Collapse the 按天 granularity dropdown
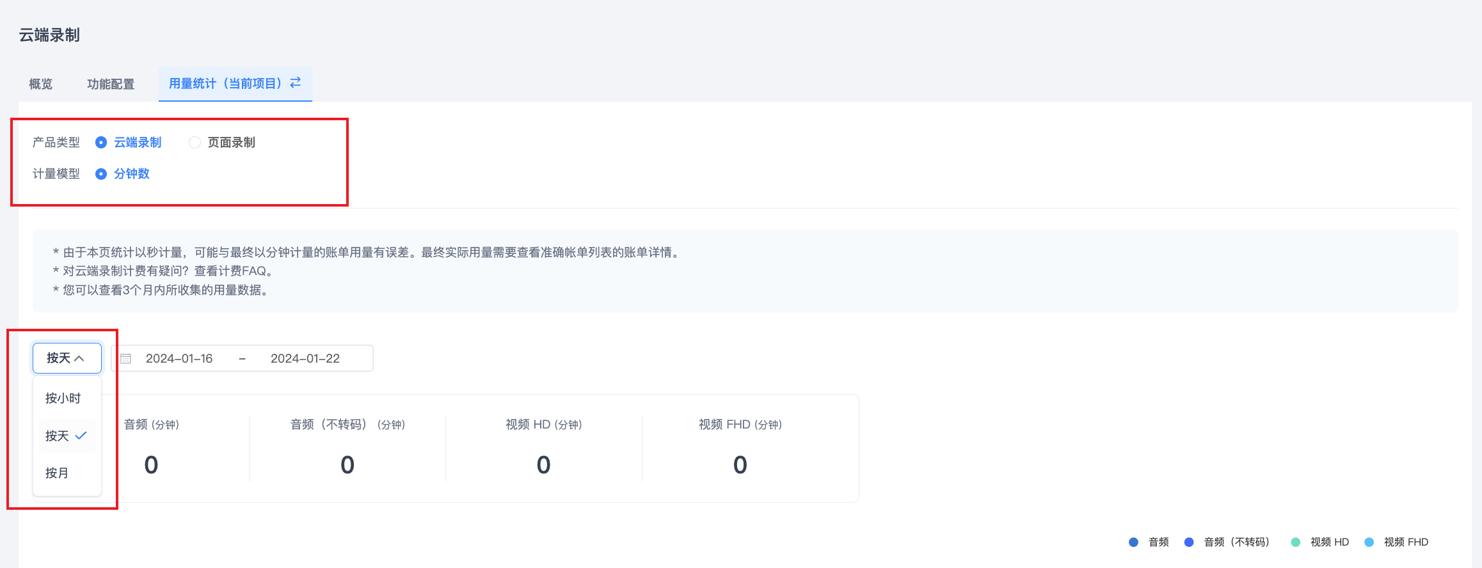Image resolution: width=1482 pixels, height=568 pixels. tap(67, 358)
